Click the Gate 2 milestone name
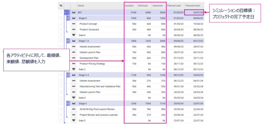The image size is (263, 125). tap(82, 69)
